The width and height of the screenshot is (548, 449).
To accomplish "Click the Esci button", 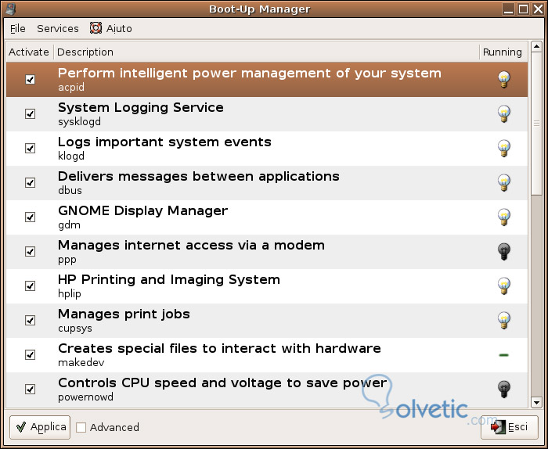I will [x=509, y=427].
